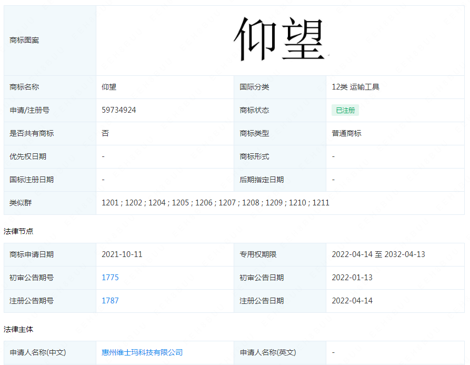Viewport: 470px width, 365px height.
Task: Click the 法律节点 section heading
Action: coord(18,231)
